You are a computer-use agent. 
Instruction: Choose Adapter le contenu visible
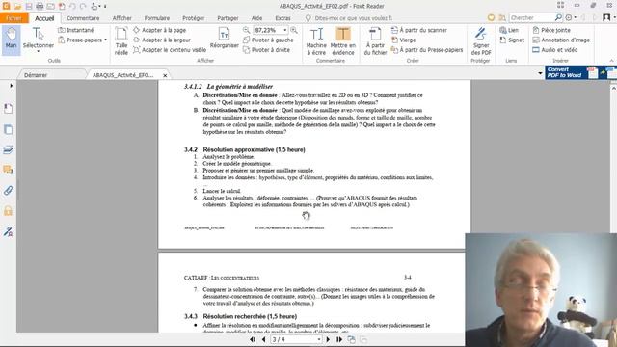click(x=170, y=50)
